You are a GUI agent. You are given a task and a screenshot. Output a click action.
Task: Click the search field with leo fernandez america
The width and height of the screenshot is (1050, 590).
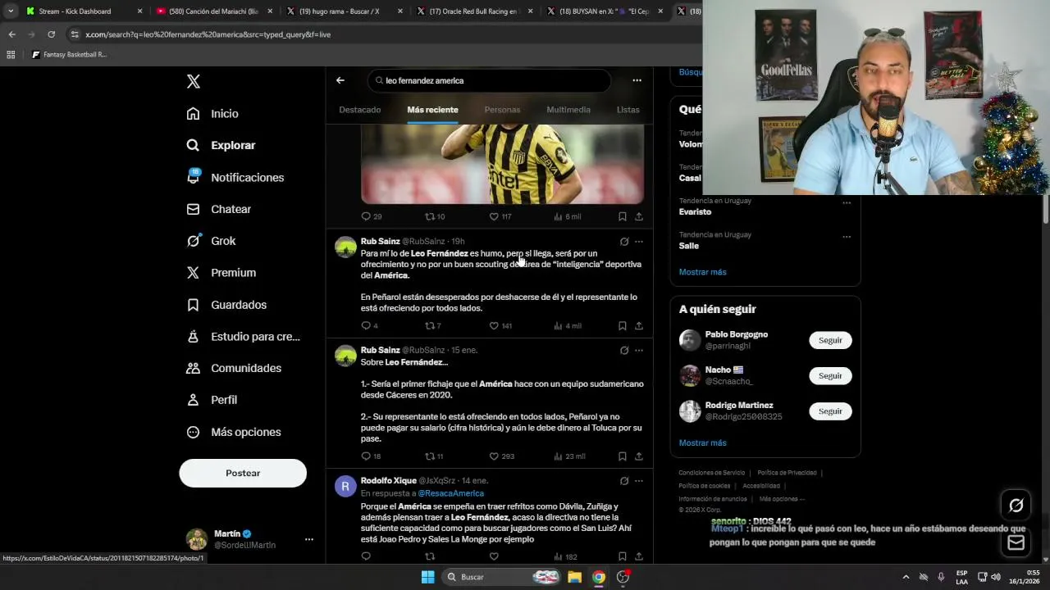click(490, 80)
